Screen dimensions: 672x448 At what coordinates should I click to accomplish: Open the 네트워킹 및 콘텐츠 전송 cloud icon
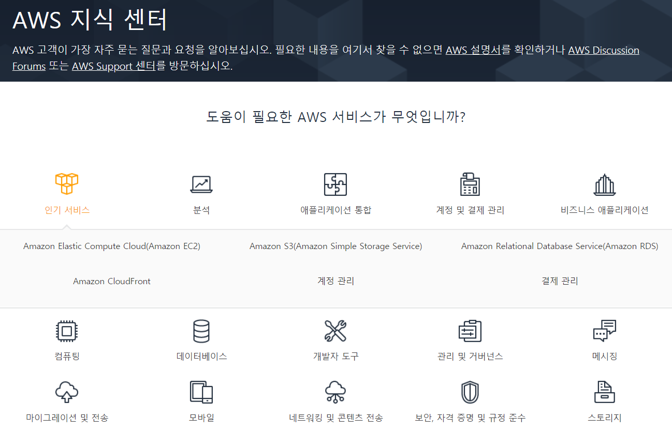(335, 392)
